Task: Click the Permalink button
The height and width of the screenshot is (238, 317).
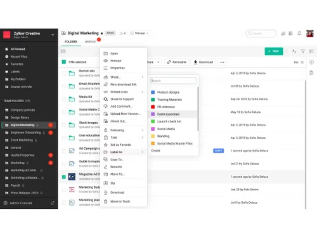Action: 177,62
